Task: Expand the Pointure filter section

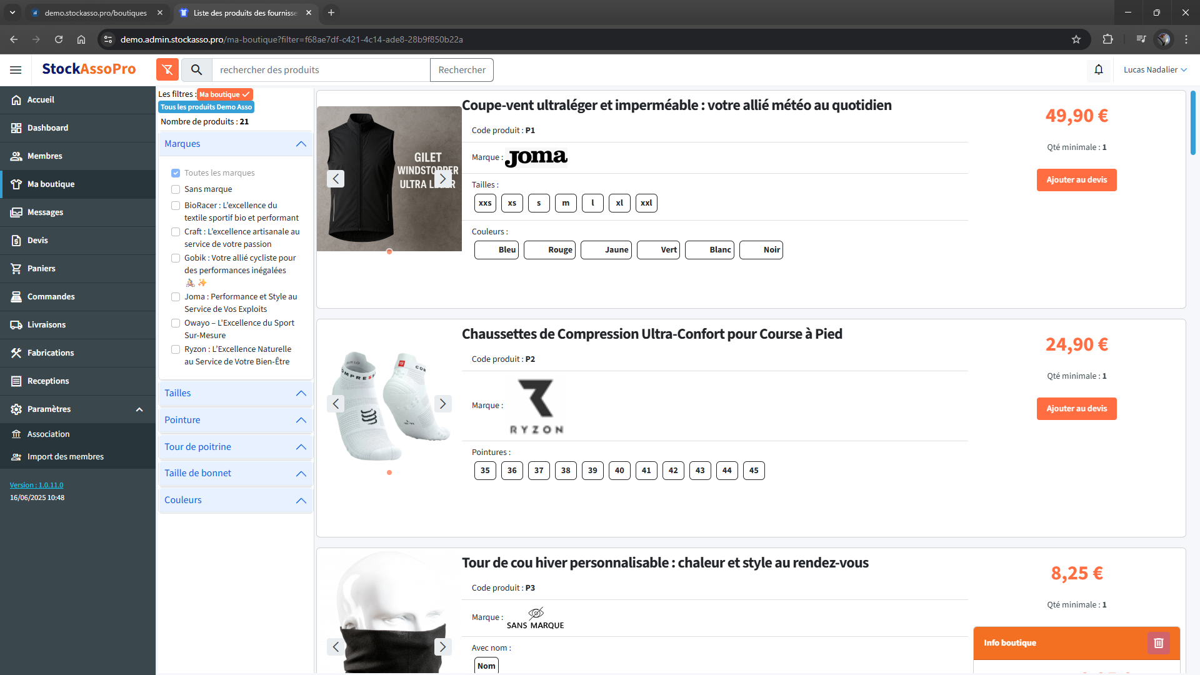Action: (x=236, y=420)
